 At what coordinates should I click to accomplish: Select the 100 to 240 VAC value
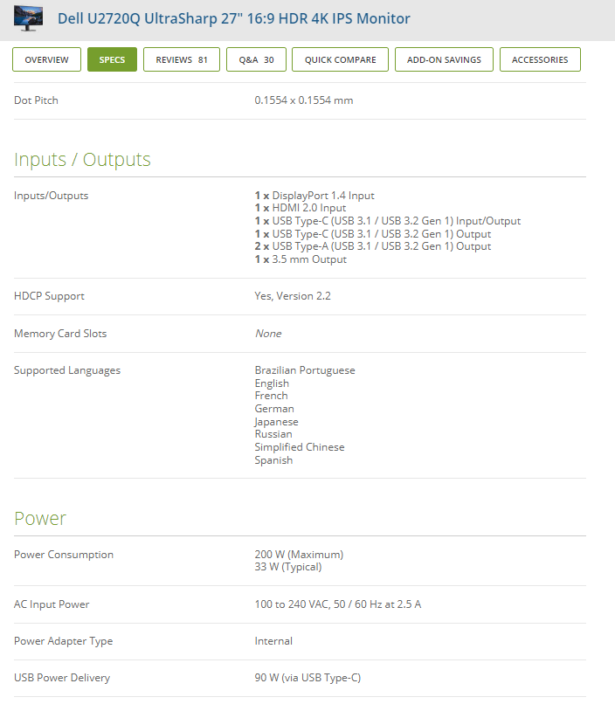tap(338, 604)
